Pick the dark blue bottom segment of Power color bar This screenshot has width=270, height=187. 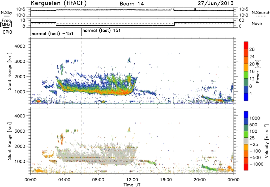(246, 97)
